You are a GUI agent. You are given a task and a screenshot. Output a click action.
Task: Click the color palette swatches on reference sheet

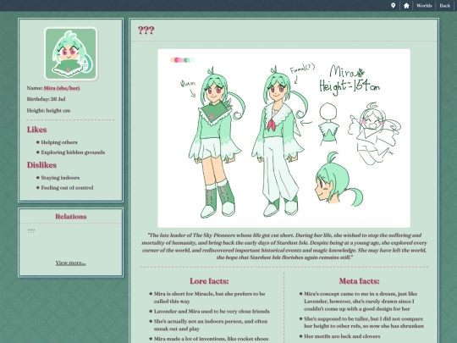[x=182, y=60]
